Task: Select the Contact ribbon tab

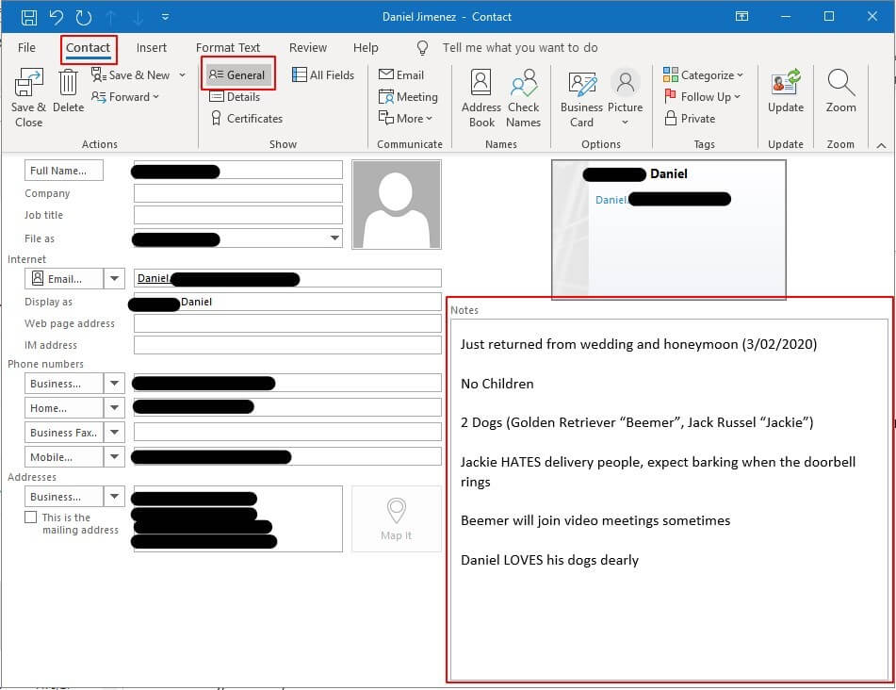Action: pyautogui.click(x=88, y=48)
